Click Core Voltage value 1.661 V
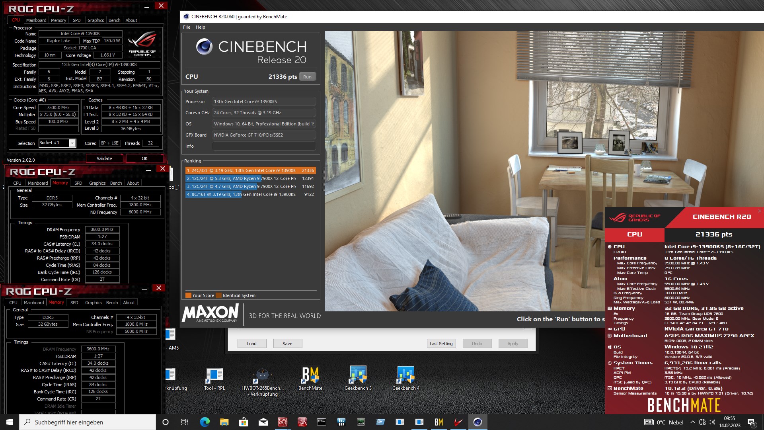Image resolution: width=764 pixels, height=430 pixels. (107, 55)
